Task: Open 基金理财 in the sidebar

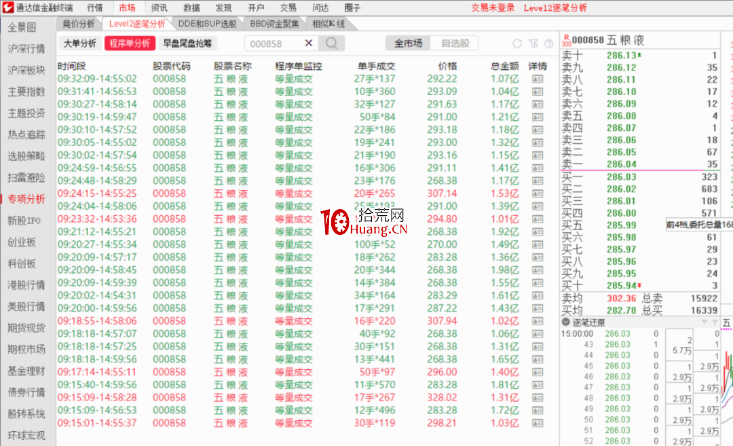Action: point(26,371)
